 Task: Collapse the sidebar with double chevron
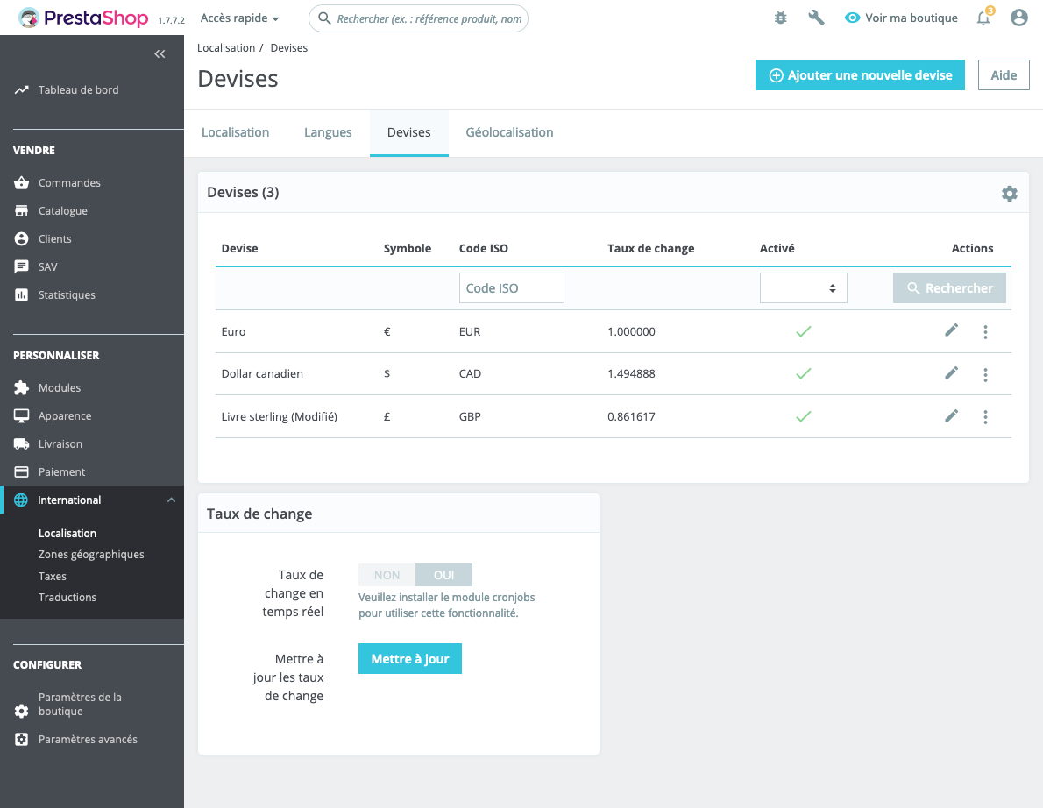(x=160, y=53)
